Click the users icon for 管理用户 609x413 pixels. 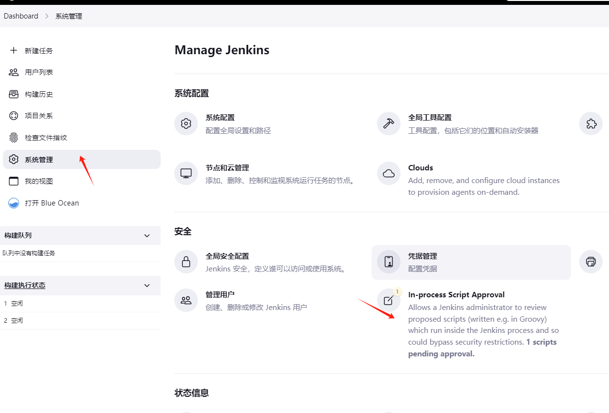point(186,300)
